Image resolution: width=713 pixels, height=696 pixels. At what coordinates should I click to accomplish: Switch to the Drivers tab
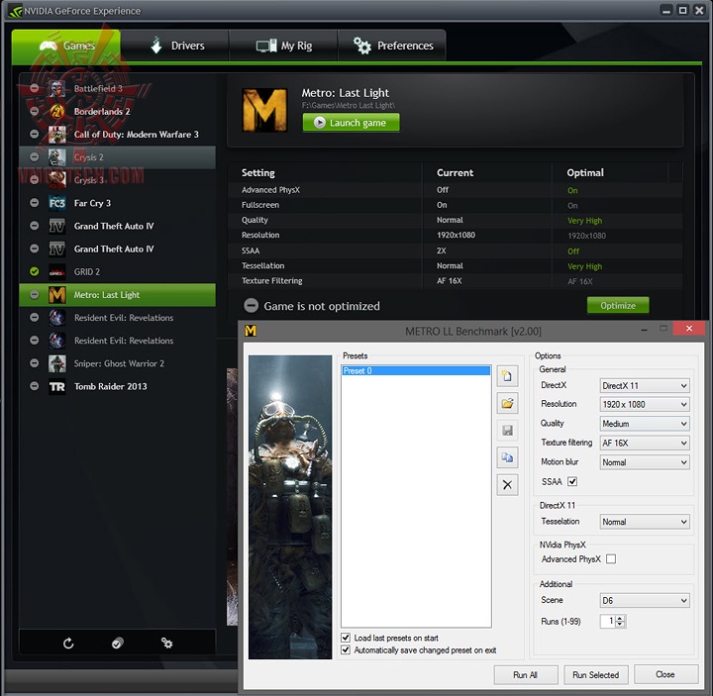coord(174,46)
